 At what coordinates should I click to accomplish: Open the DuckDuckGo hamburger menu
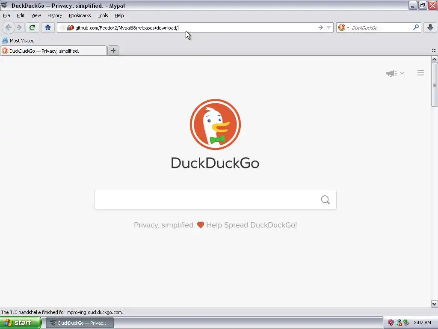pyautogui.click(x=421, y=73)
